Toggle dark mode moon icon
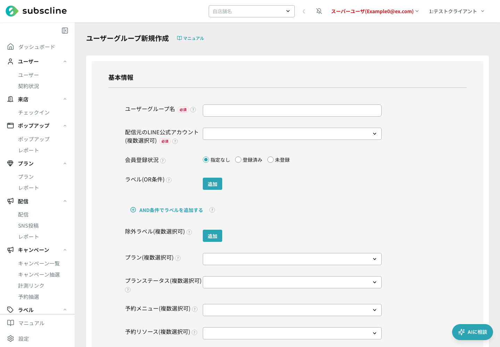The width and height of the screenshot is (500, 347). 304,11
